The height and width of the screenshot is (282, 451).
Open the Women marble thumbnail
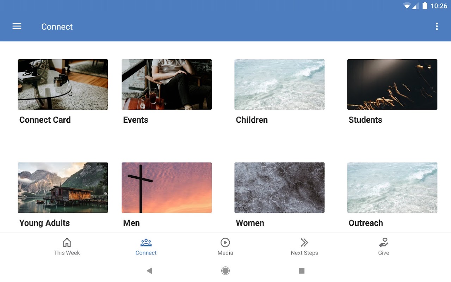tap(279, 188)
